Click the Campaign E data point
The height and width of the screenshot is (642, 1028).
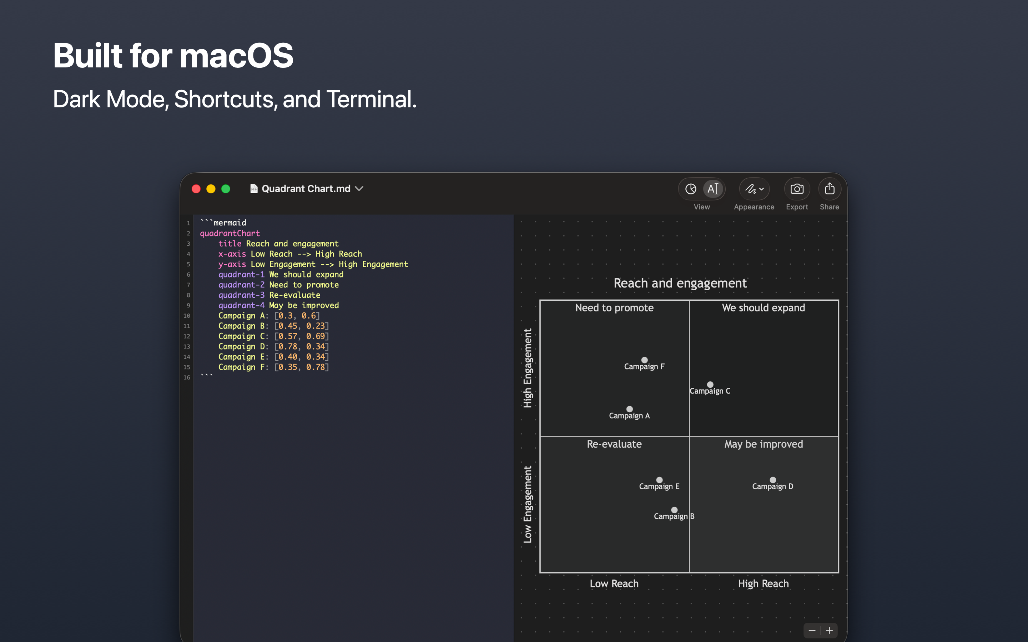[659, 480]
